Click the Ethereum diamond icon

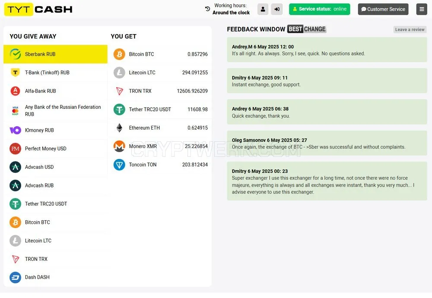tap(119, 128)
